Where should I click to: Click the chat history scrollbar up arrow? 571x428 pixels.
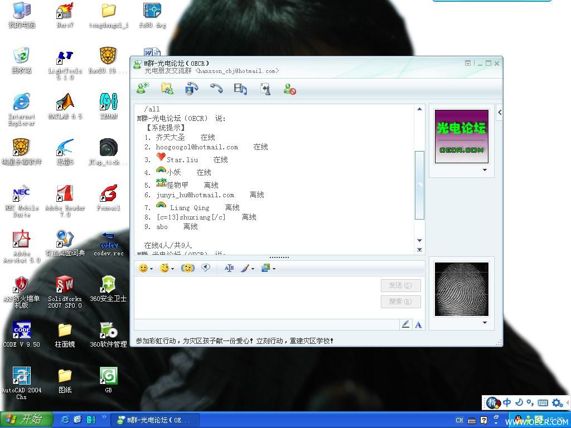click(419, 109)
